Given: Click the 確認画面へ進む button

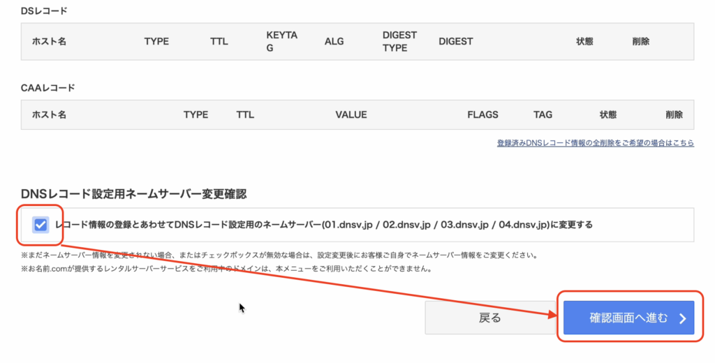Looking at the screenshot, I should (628, 318).
